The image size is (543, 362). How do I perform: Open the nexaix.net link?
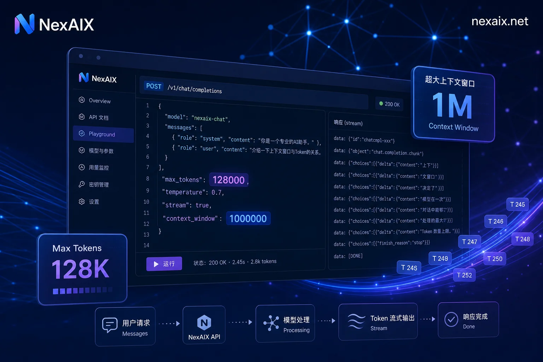[x=500, y=21]
